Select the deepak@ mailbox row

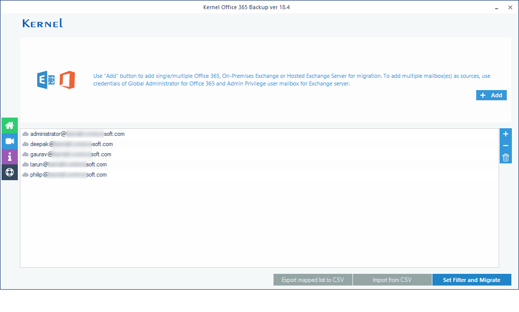tap(259, 144)
